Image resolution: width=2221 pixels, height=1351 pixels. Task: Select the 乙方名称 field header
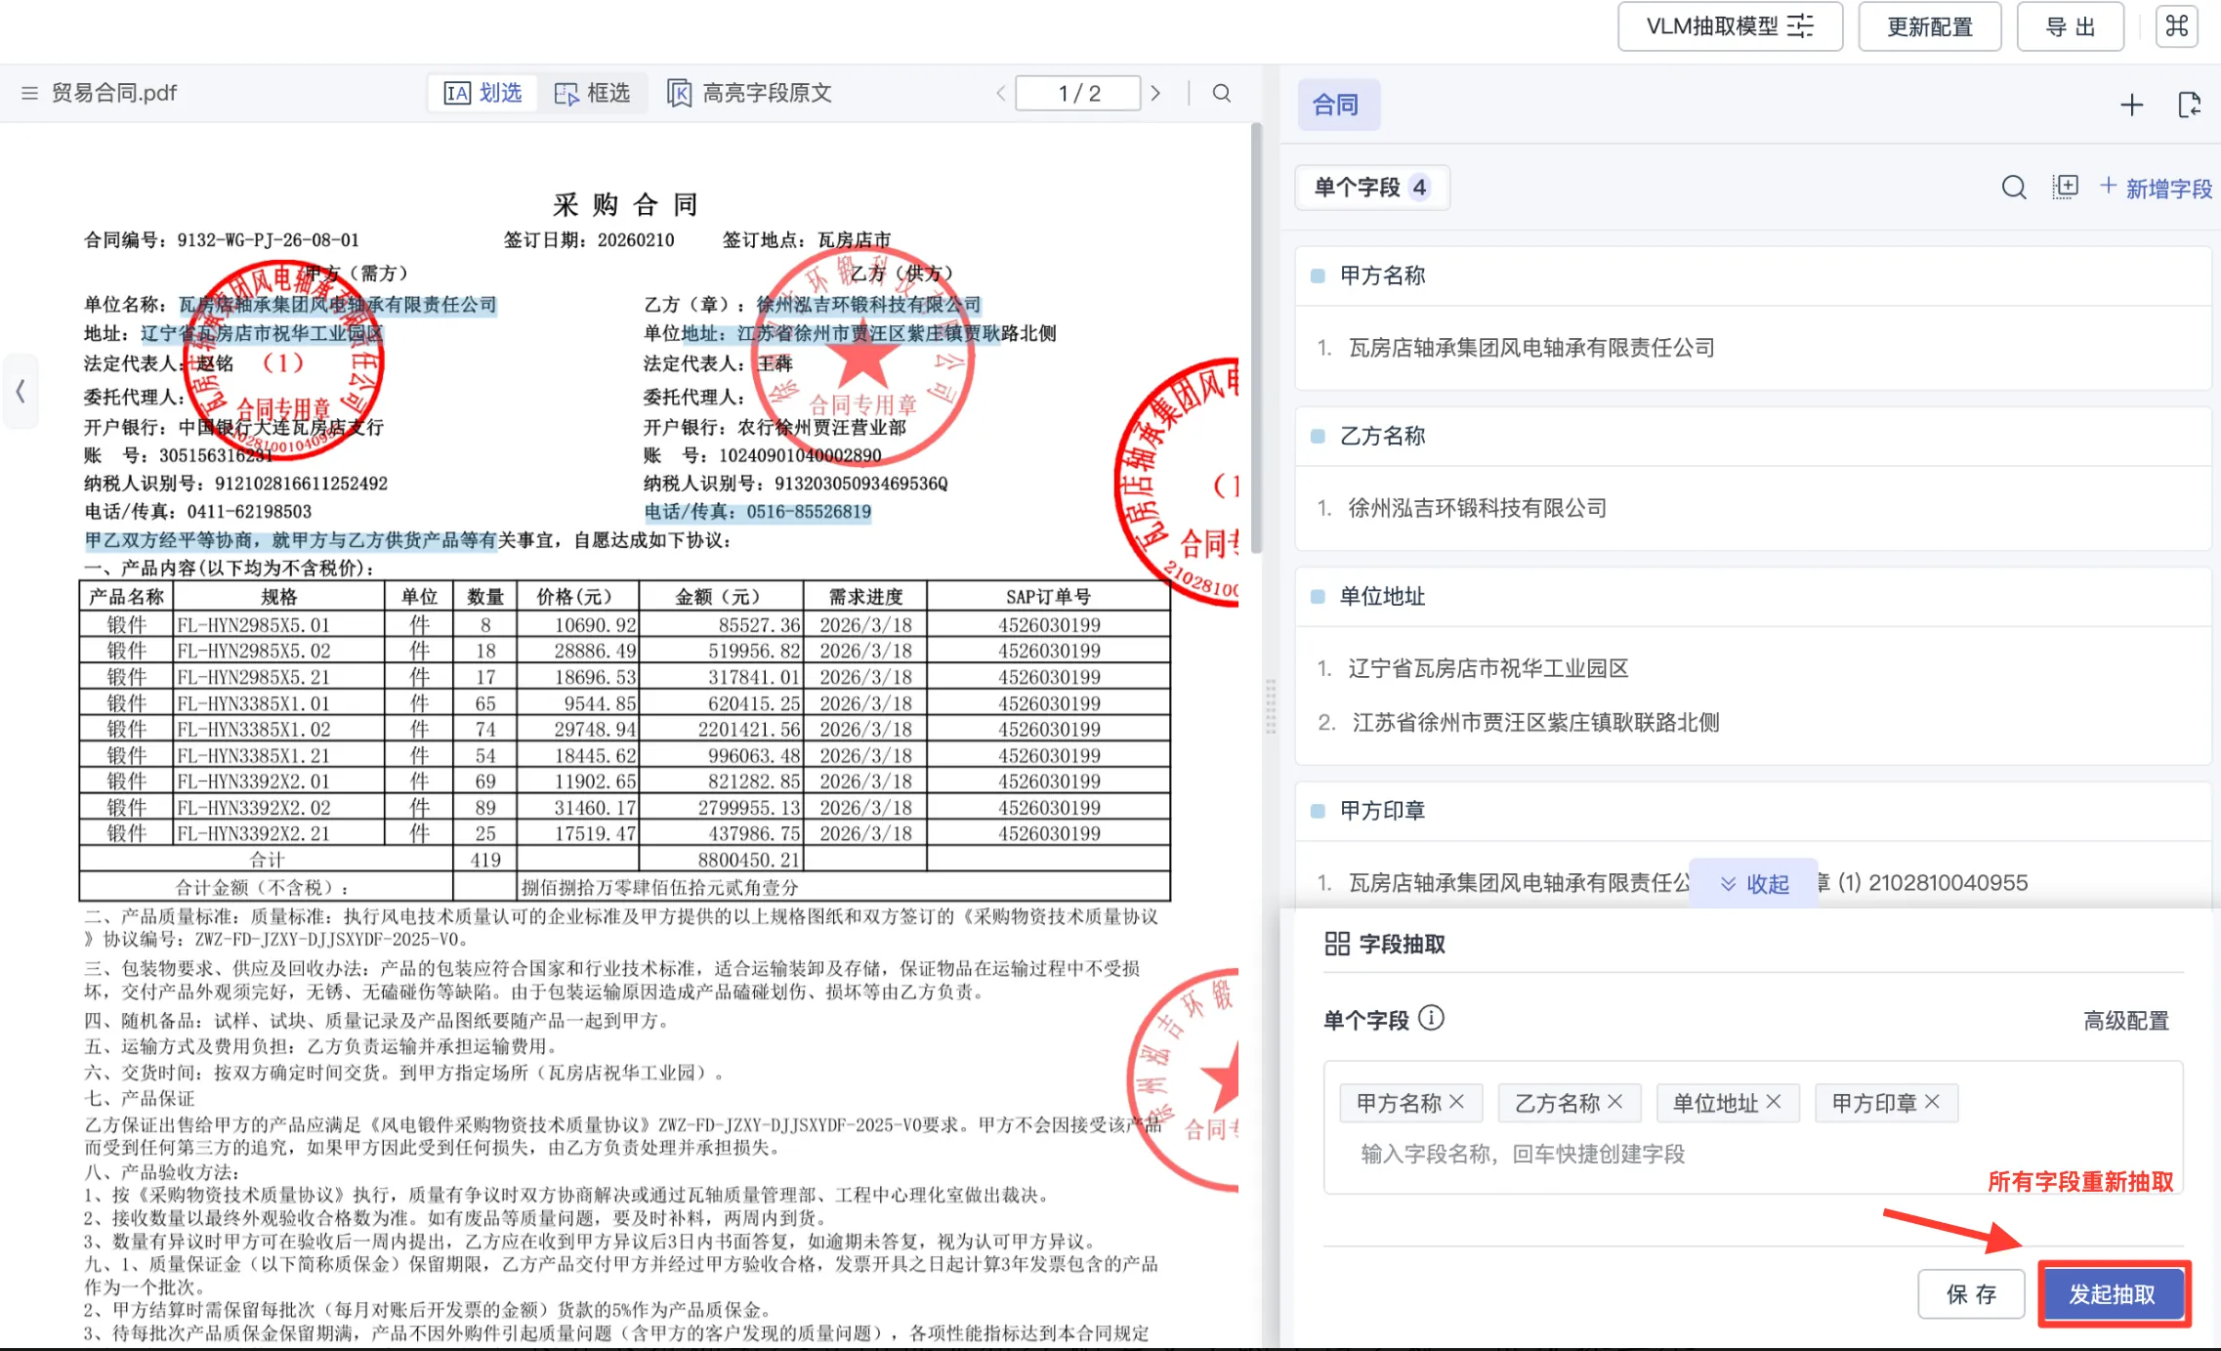point(1752,436)
